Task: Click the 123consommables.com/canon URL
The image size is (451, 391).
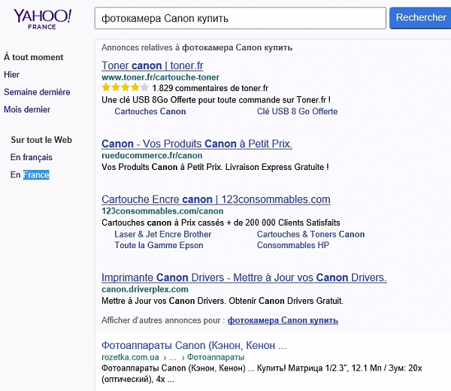Action: [162, 211]
